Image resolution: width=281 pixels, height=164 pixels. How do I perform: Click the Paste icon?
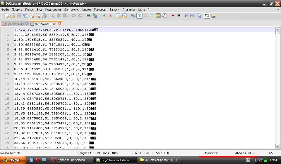(65, 16)
